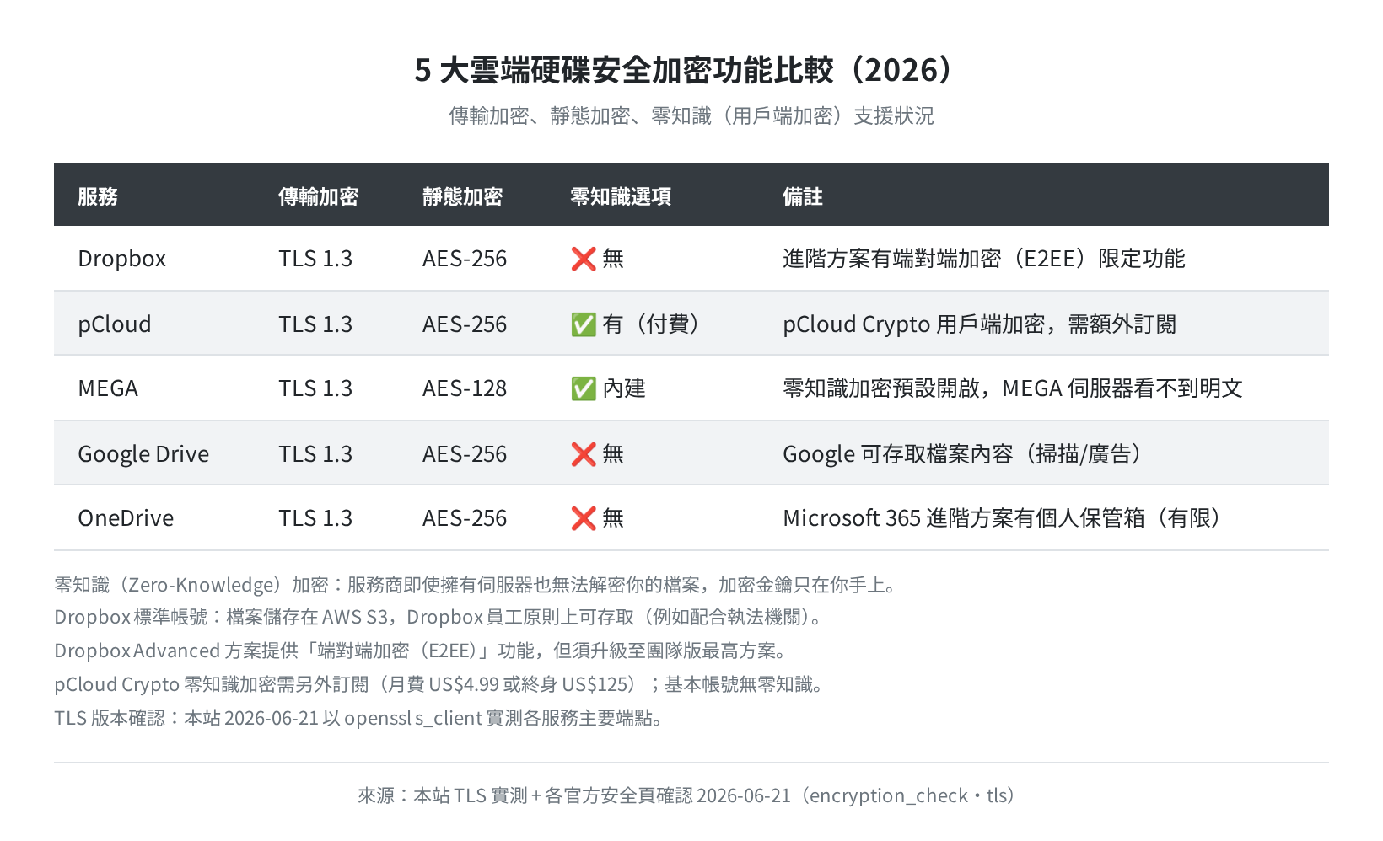Click TLS 1.3 in the Google Drive row
This screenshot has width=1383, height=841.
315,454
